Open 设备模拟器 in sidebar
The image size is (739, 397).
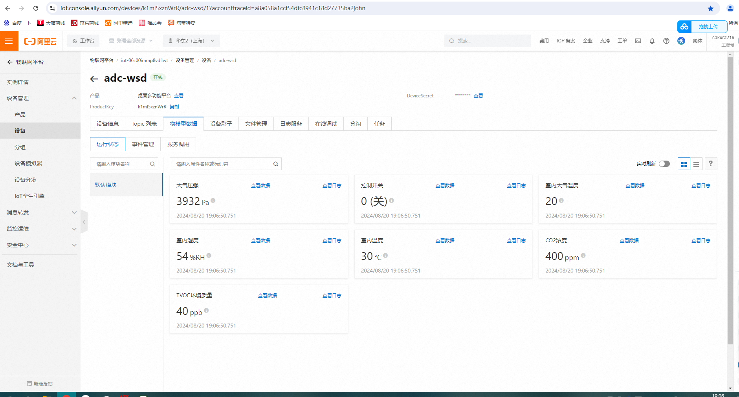(x=28, y=163)
